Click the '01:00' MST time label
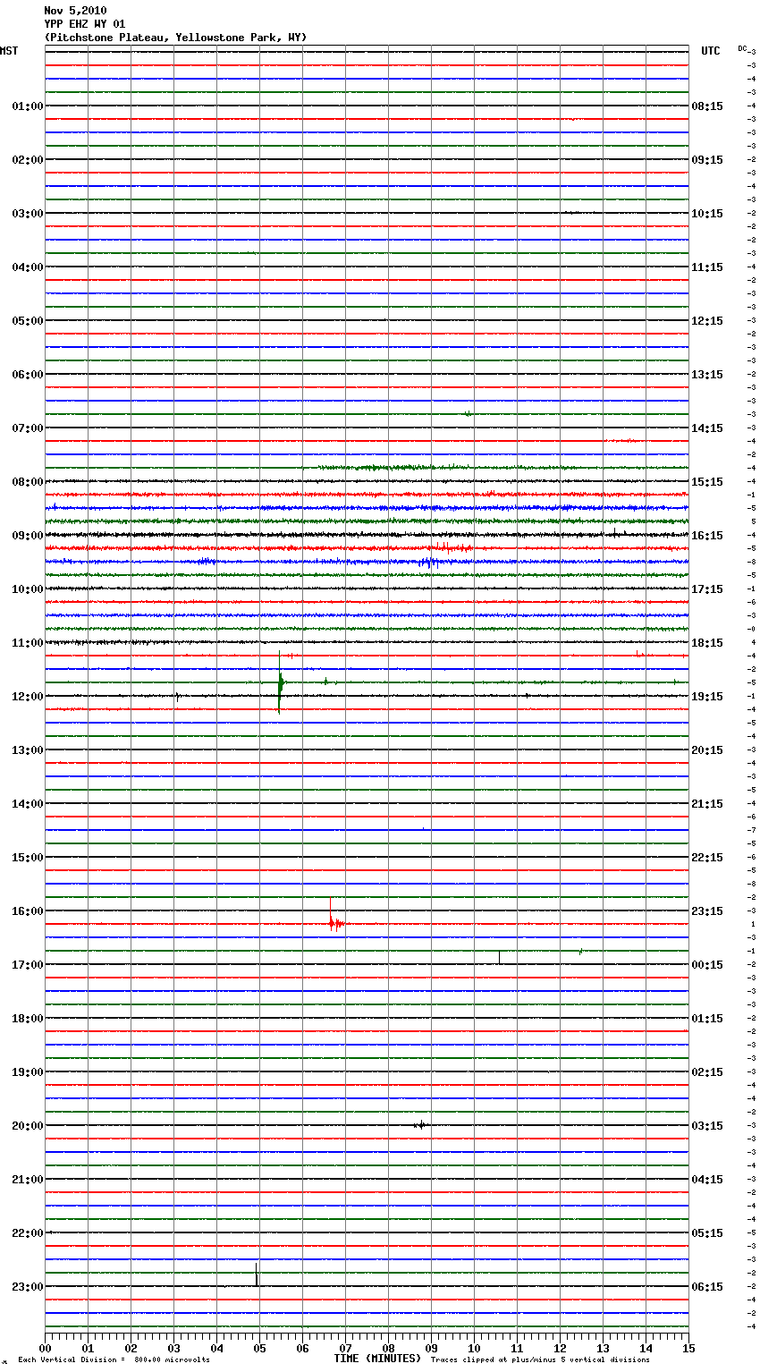Viewport: 760px width, 1372px height. pyautogui.click(x=28, y=106)
